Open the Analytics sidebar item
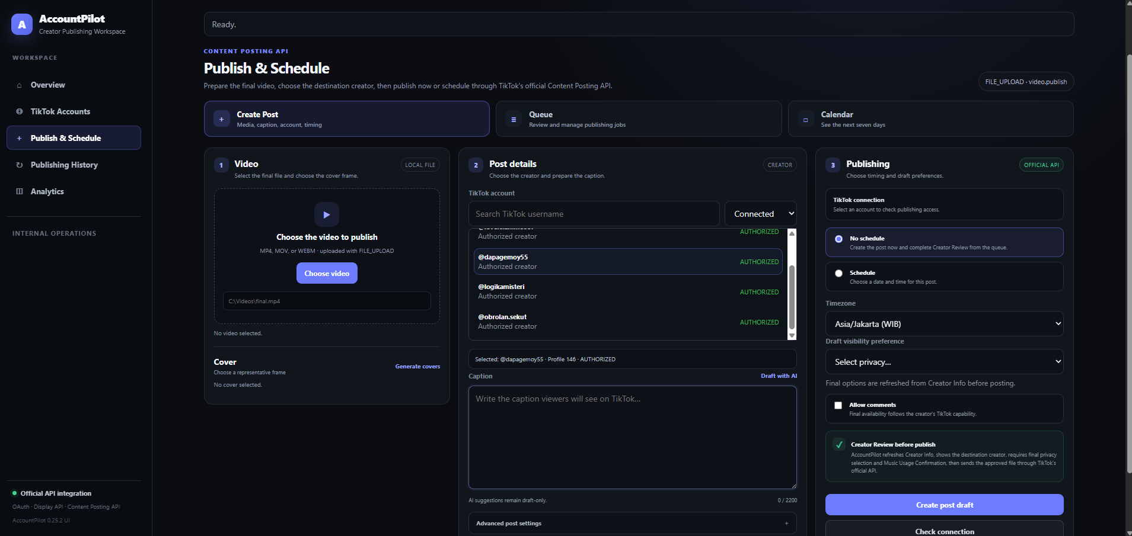 (x=74, y=191)
